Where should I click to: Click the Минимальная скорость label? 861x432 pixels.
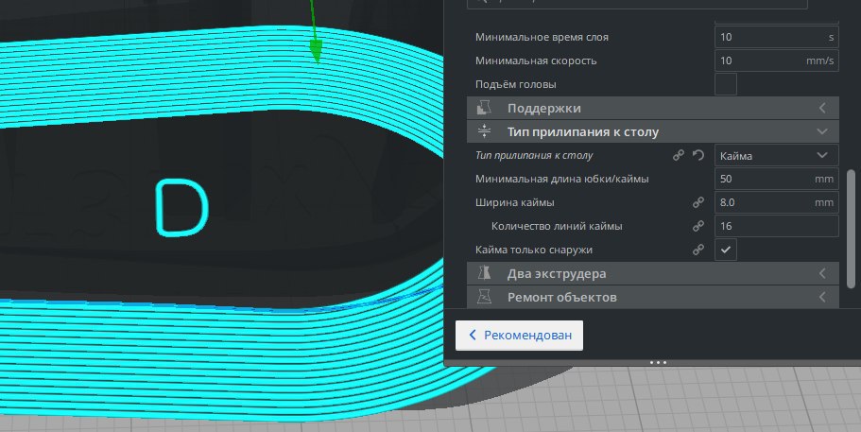pos(536,60)
